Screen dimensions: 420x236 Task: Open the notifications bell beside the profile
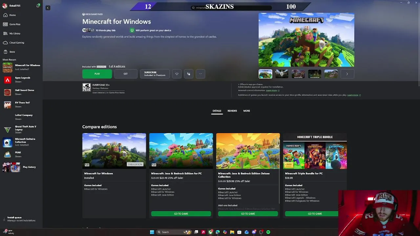[38, 6]
